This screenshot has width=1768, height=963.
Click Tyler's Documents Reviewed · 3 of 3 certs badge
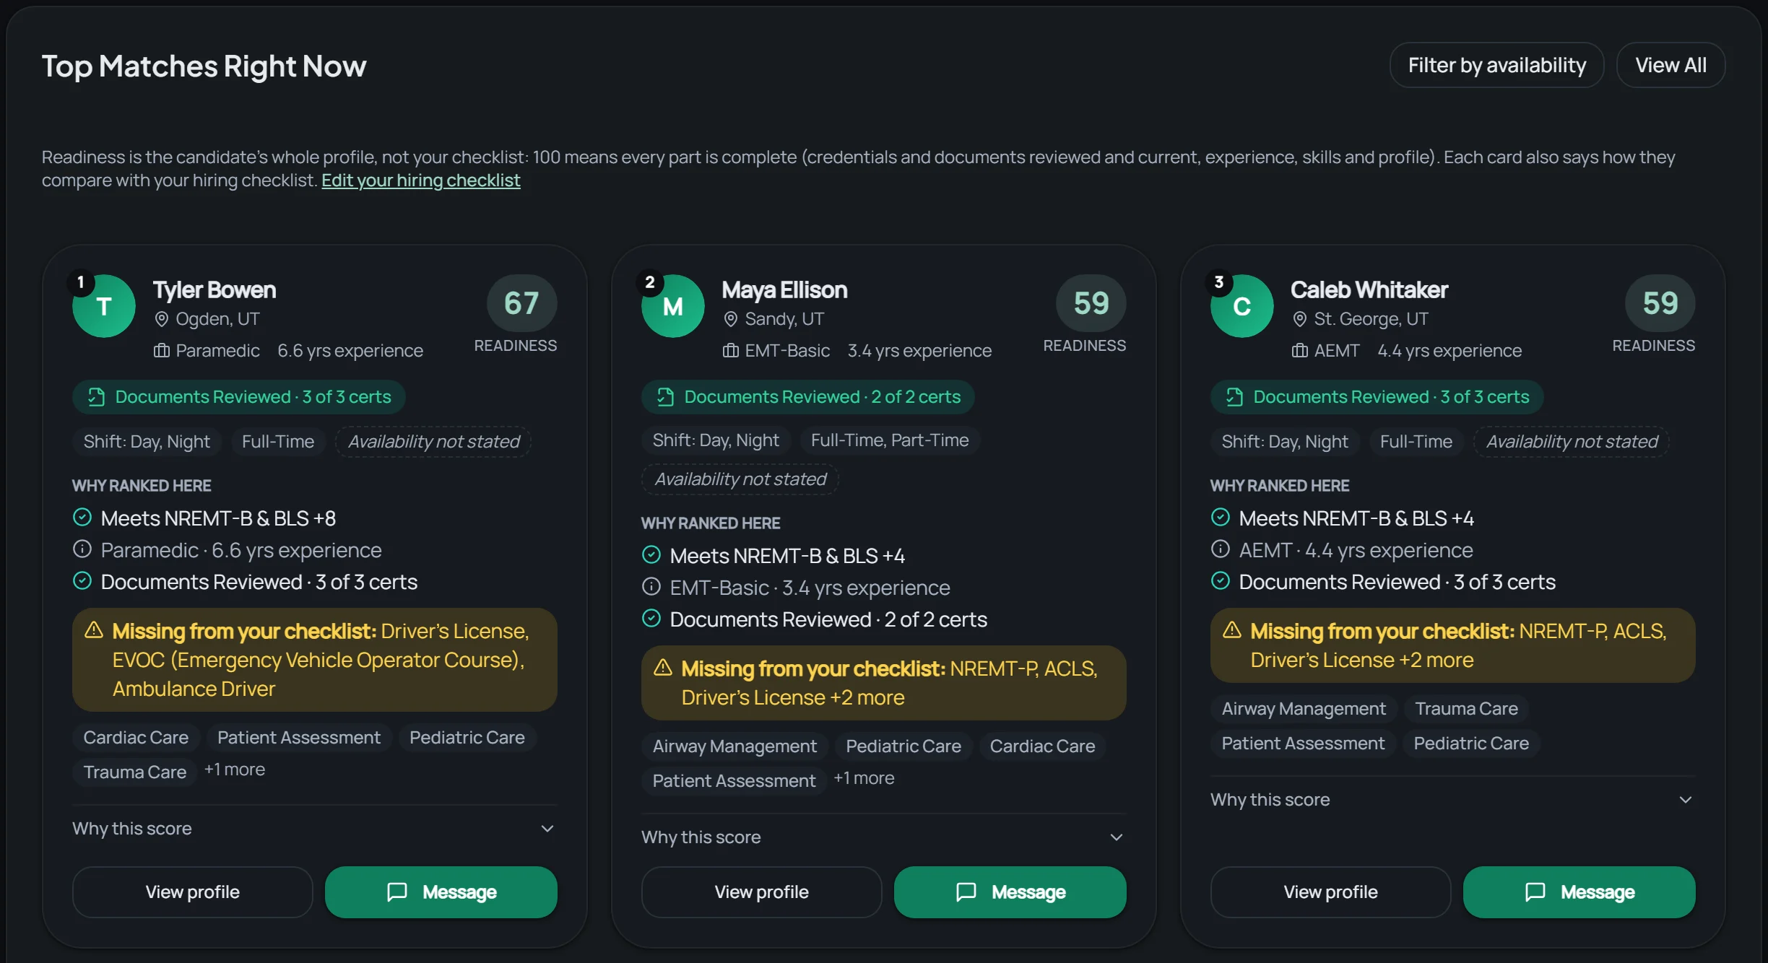coord(239,397)
